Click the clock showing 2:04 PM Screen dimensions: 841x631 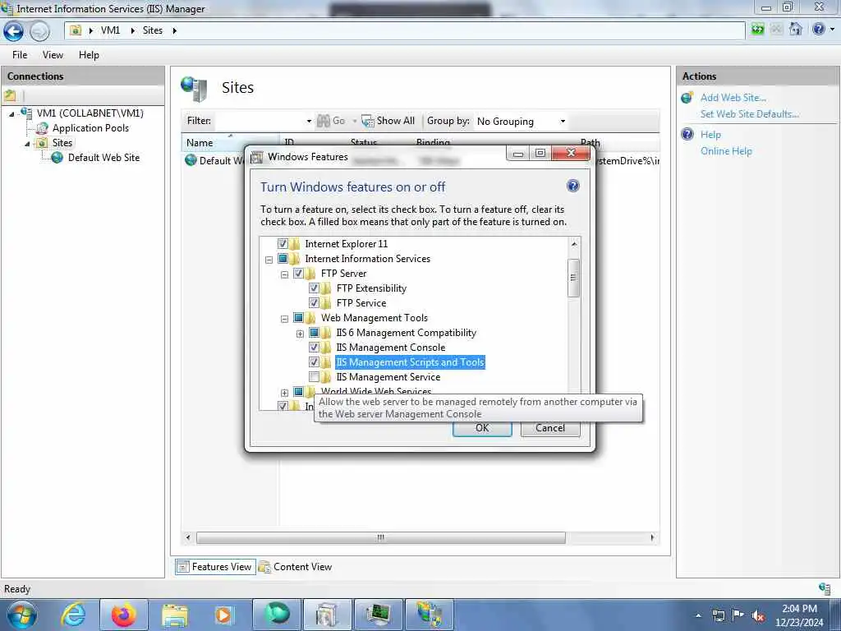point(799,609)
